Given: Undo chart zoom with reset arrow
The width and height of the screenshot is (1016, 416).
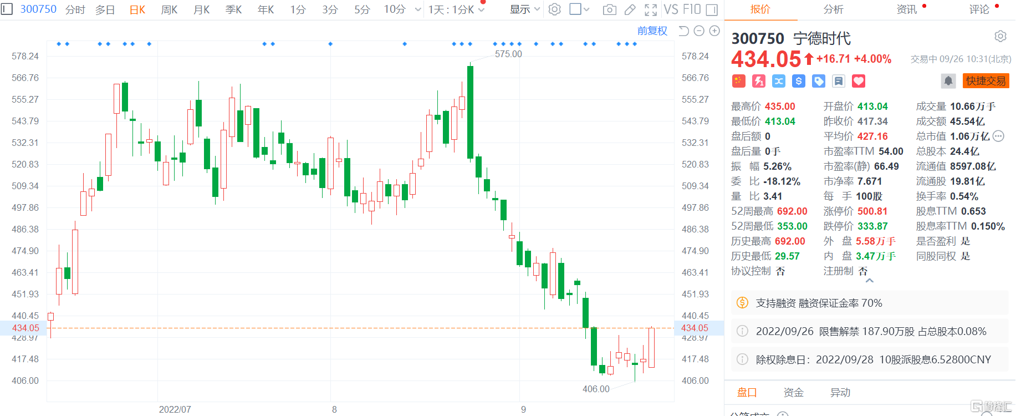Looking at the screenshot, I should (x=683, y=31).
